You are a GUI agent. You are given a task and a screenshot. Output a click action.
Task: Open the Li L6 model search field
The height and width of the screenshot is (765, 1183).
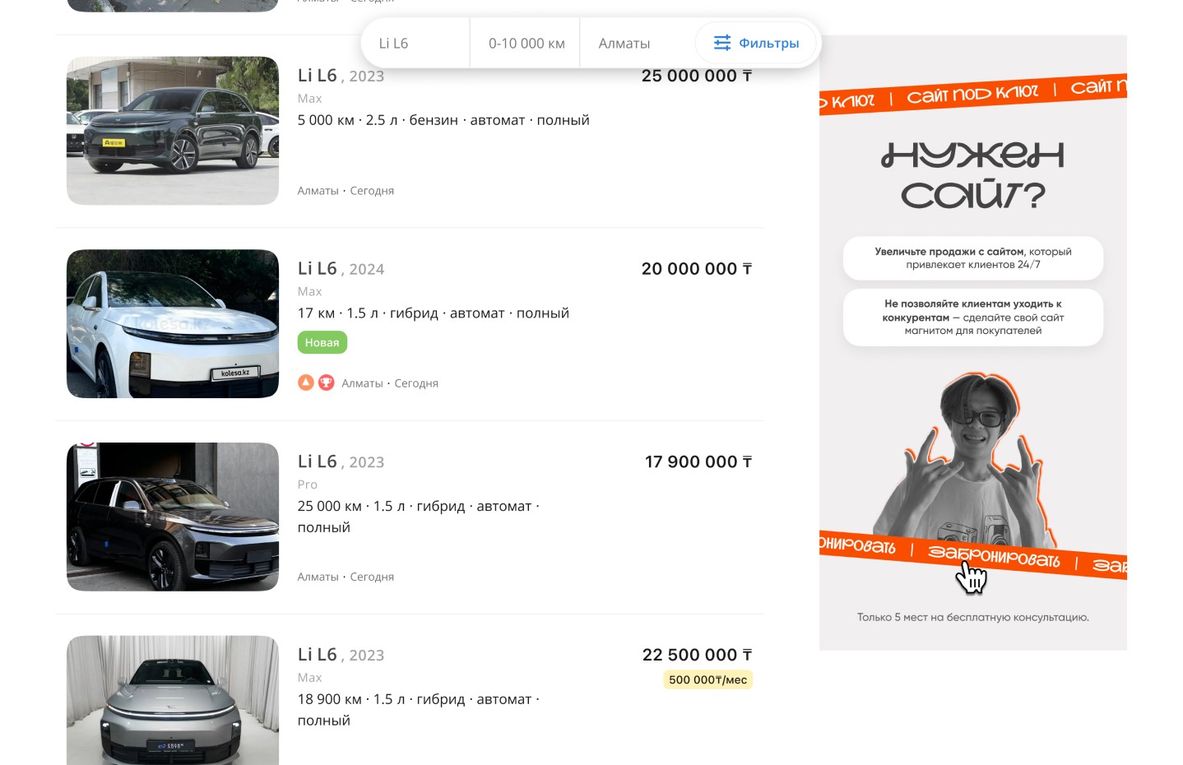click(x=415, y=43)
